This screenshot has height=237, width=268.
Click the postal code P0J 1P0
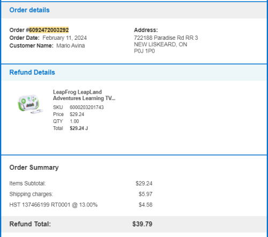[x=144, y=51]
